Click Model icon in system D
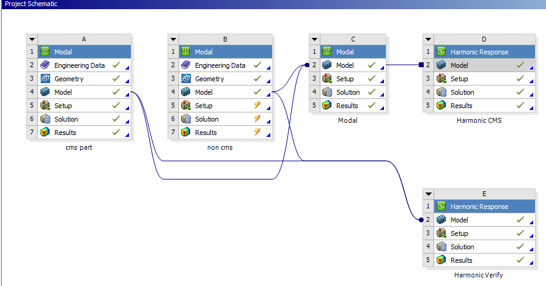The height and width of the screenshot is (286, 546). pos(441,65)
